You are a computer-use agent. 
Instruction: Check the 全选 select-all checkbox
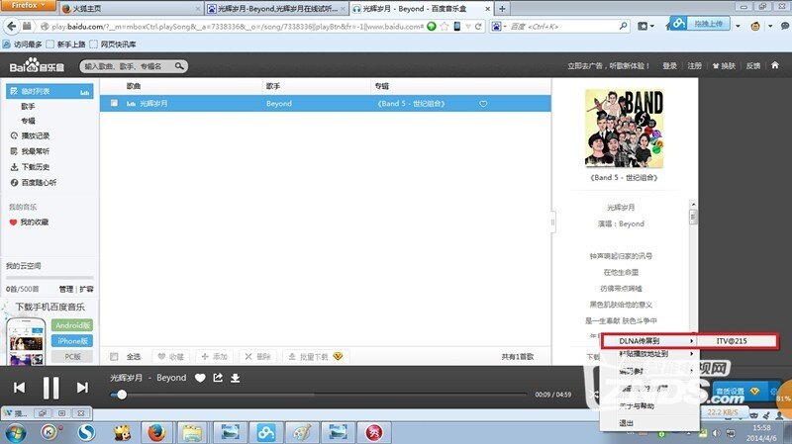pyautogui.click(x=115, y=356)
